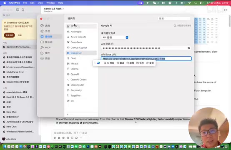Image resolution: width=231 pixels, height=150 pixels.
Task: Open the Window menu
Action: pyautogui.click(x=50, y=3)
